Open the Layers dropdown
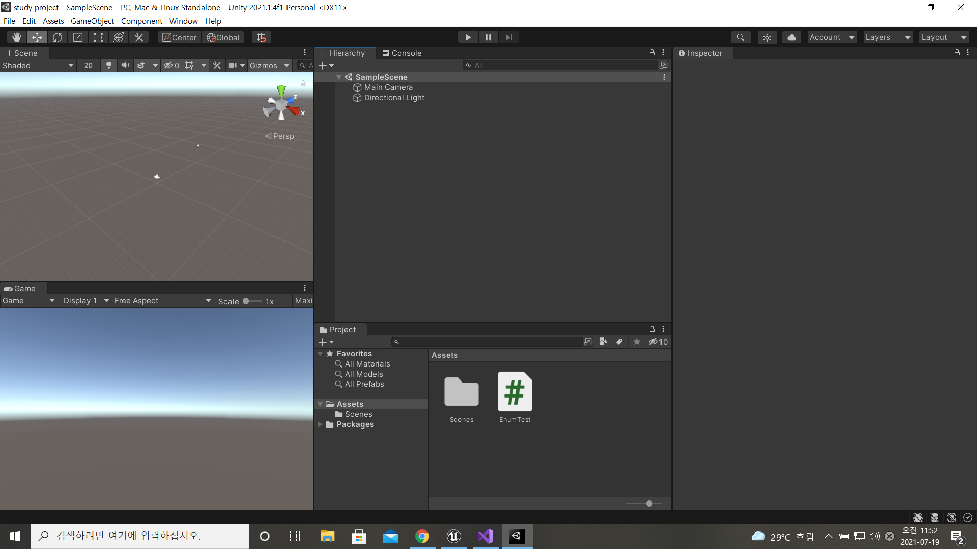Screen dimensions: 977x549 coord(887,37)
